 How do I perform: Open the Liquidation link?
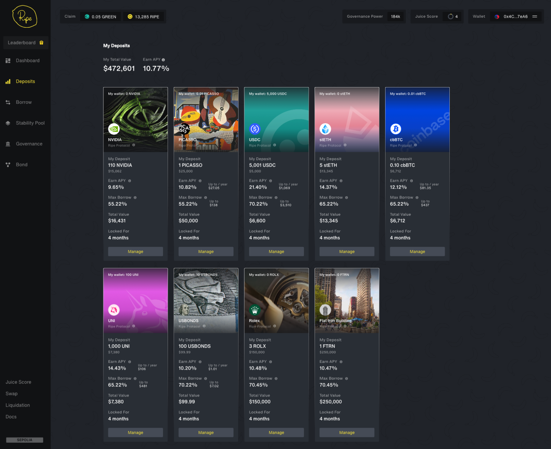[18, 405]
